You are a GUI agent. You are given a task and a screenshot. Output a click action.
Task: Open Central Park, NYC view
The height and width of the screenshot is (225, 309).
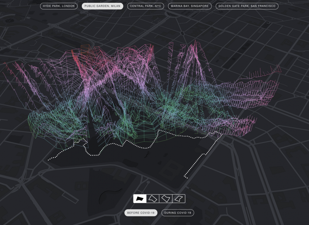click(146, 6)
